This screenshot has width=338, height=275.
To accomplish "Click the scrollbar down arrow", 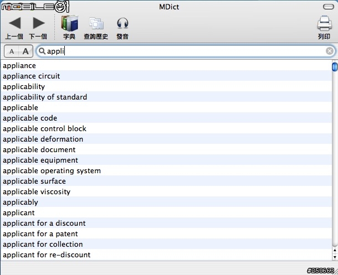I will [335, 257].
